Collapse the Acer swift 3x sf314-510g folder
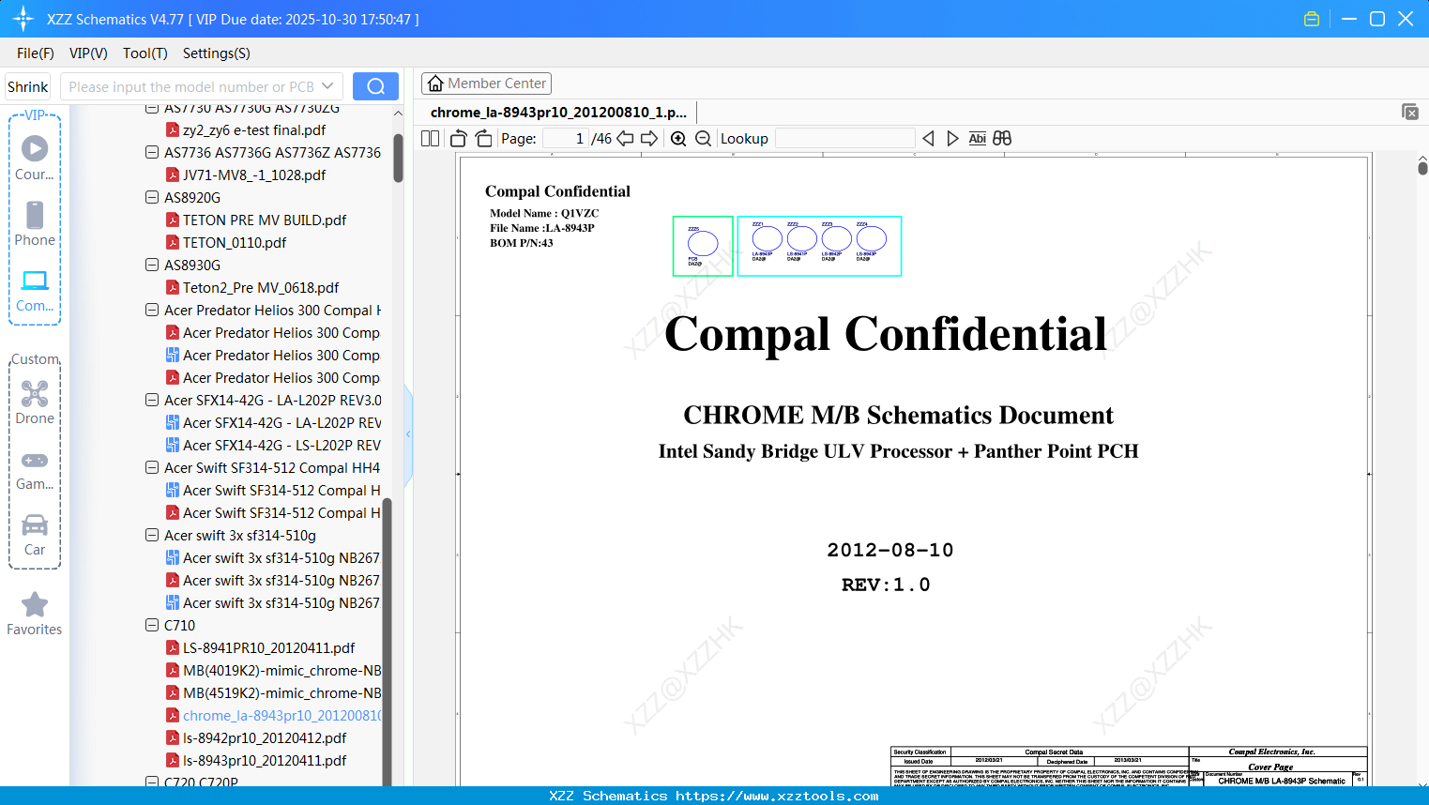This screenshot has height=805, width=1429. (152, 535)
